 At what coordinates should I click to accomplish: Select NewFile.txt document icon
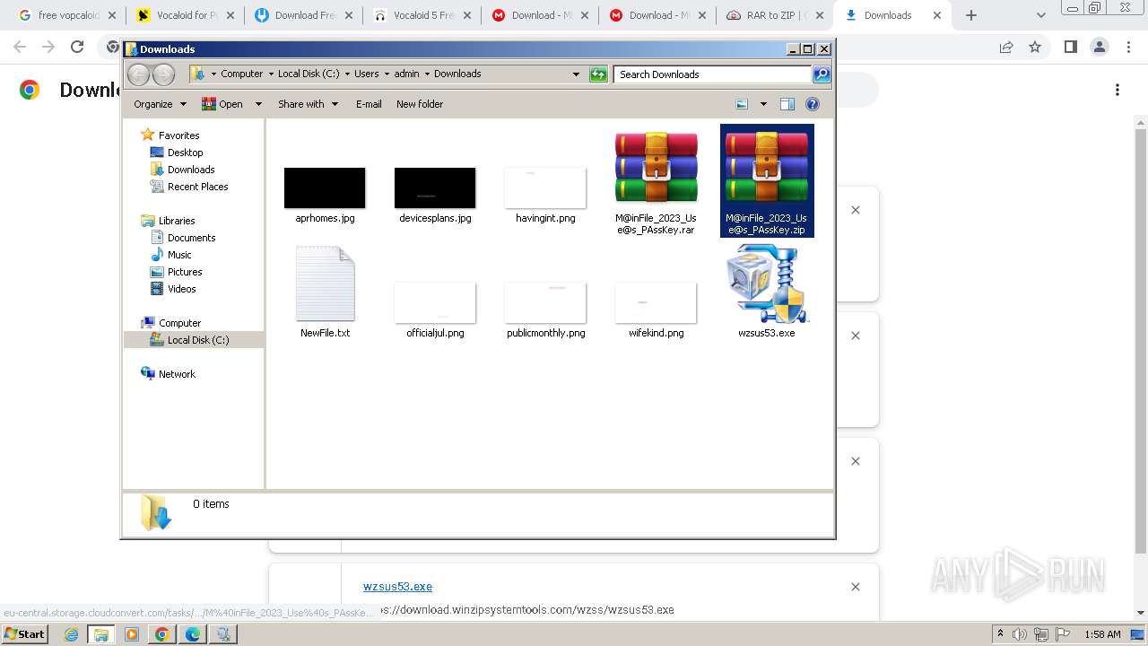tap(325, 284)
